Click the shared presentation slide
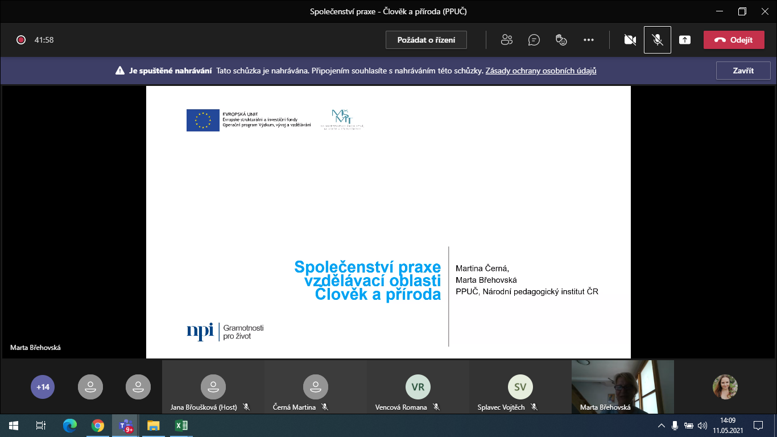This screenshot has height=437, width=777. pyautogui.click(x=388, y=222)
